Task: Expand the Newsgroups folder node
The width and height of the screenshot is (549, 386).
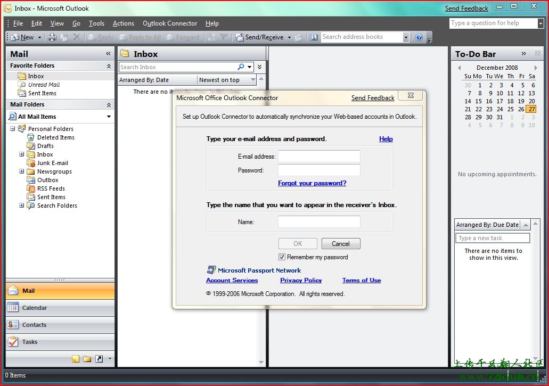Action: (22, 171)
